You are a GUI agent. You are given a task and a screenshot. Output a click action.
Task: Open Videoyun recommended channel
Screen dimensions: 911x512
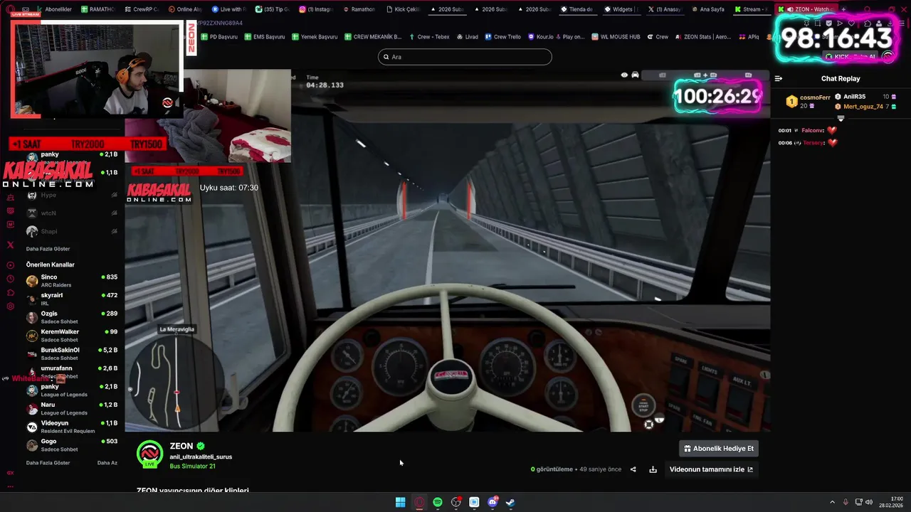[x=71, y=427]
